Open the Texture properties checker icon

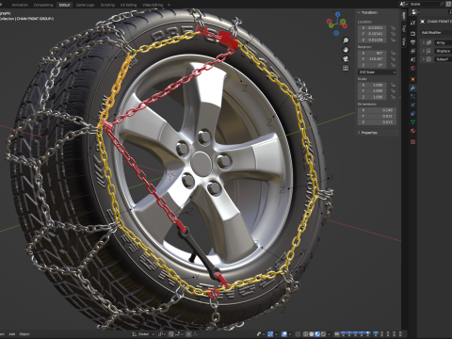coord(412,142)
